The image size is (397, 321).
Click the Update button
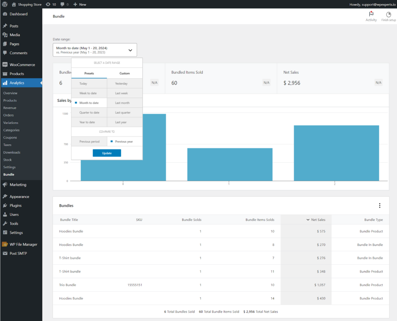pyautogui.click(x=107, y=153)
